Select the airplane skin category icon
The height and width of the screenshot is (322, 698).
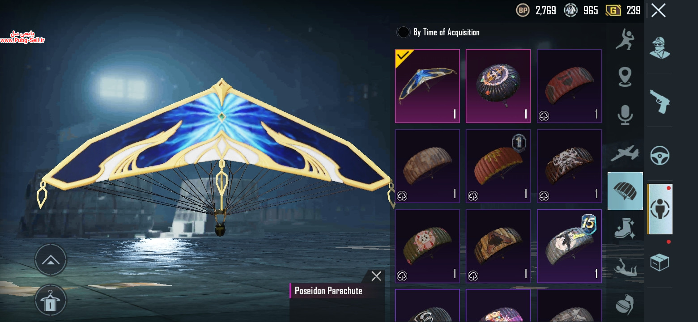625,153
